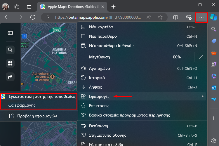Screen dimensions: 219x146
Task: Decrease zoom with minus button
Action: [164, 57]
